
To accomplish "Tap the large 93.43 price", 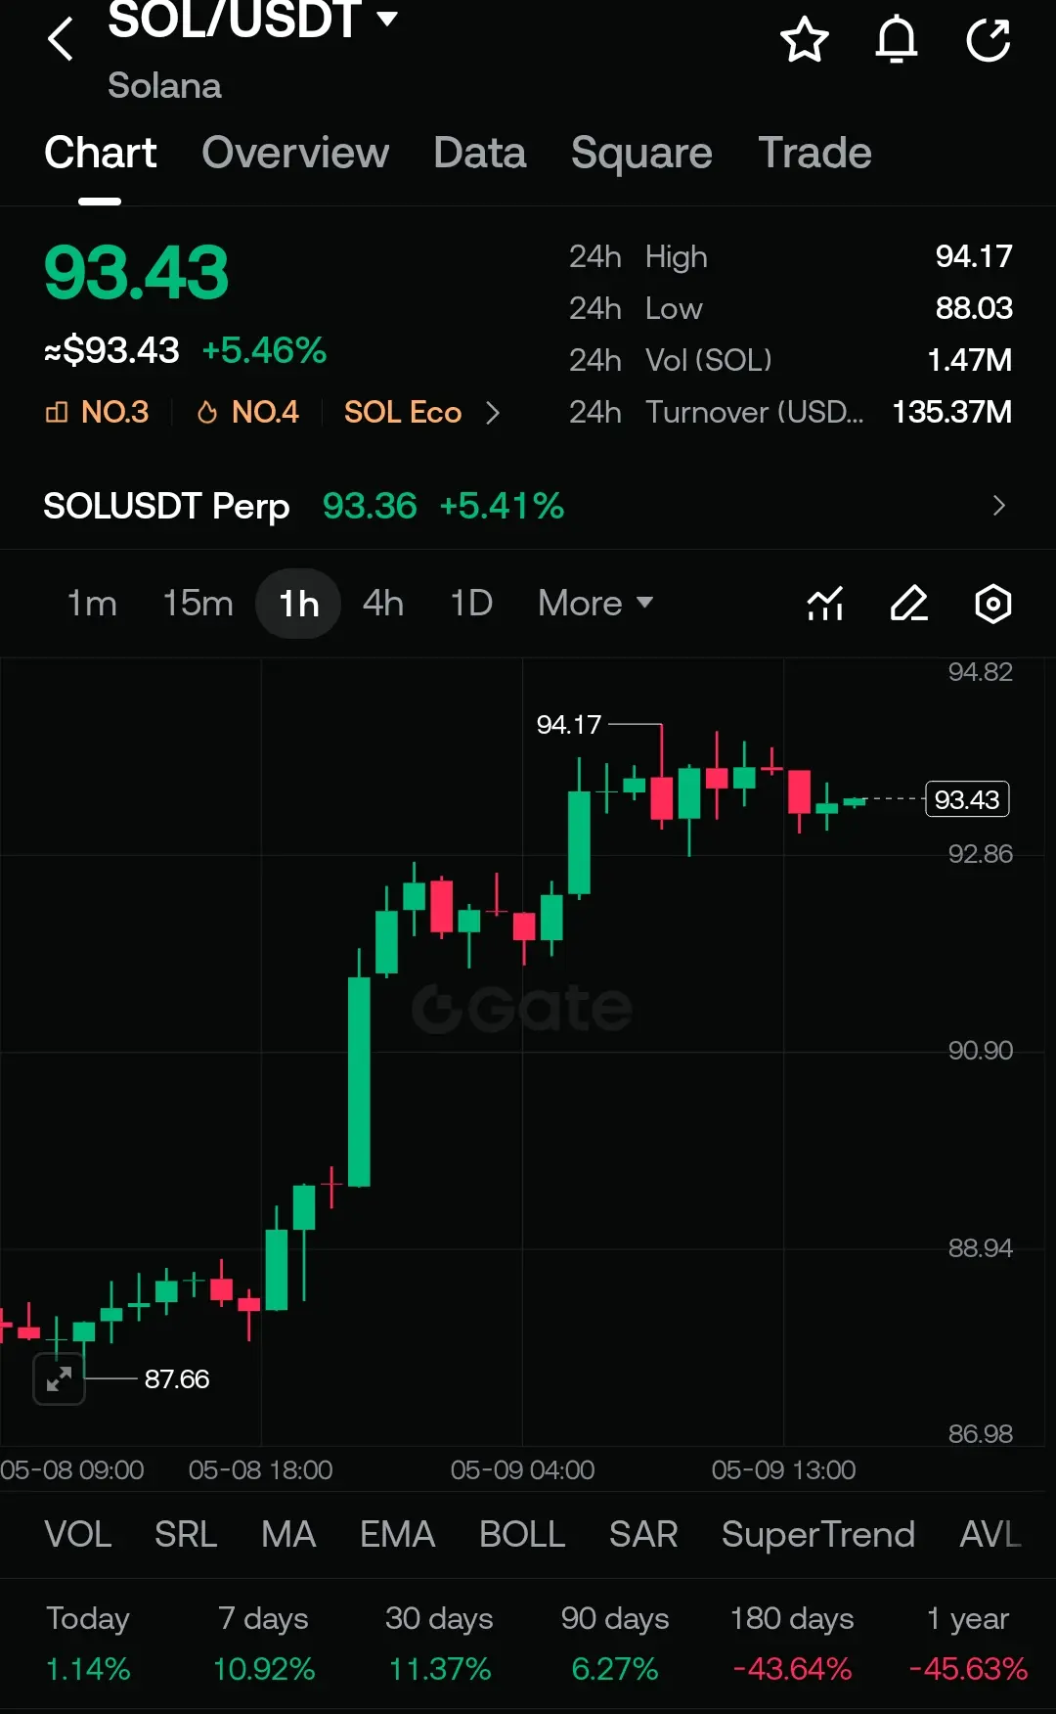I will (x=136, y=273).
